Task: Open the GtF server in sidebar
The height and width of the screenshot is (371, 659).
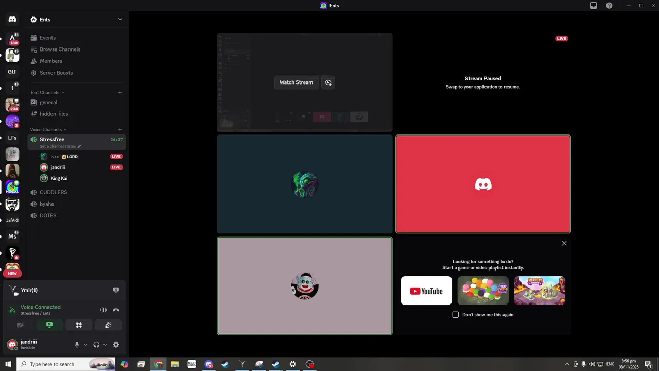Action: pos(12,72)
